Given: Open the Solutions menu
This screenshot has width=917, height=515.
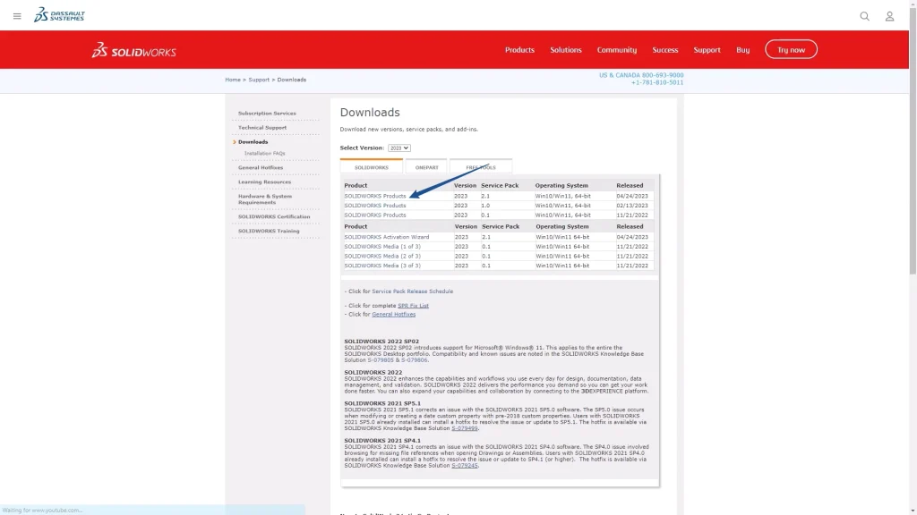Looking at the screenshot, I should (x=566, y=50).
